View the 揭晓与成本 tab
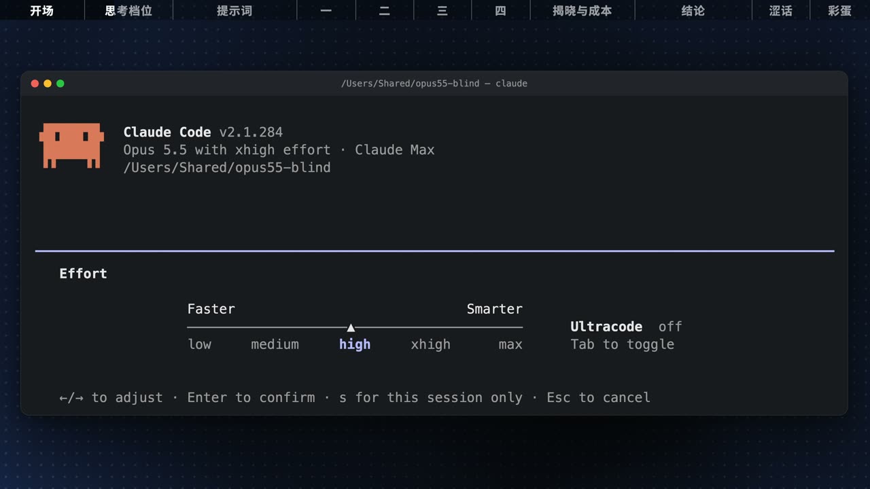Viewport: 870px width, 489px height. [x=582, y=11]
